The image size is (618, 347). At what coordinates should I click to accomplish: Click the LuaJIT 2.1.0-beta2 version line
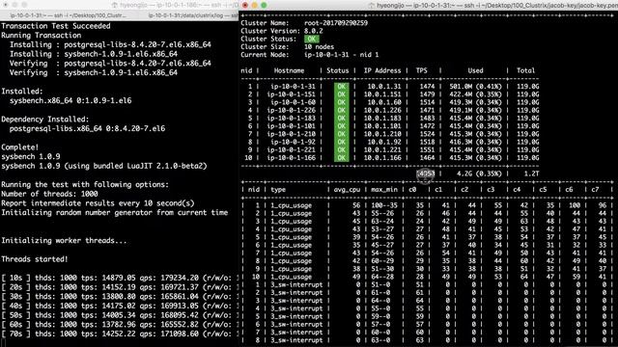[104, 166]
